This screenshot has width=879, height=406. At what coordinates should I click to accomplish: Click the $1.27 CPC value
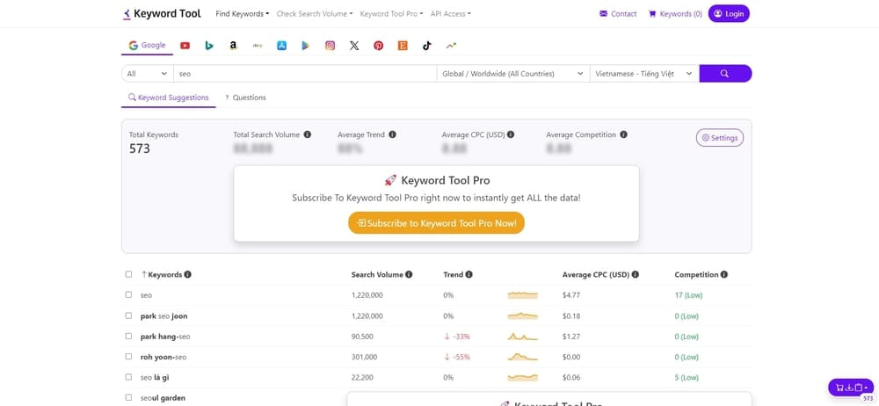pos(571,337)
